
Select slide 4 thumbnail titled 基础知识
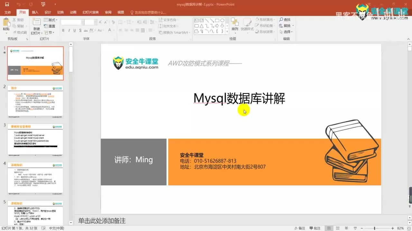pyautogui.click(x=35, y=179)
